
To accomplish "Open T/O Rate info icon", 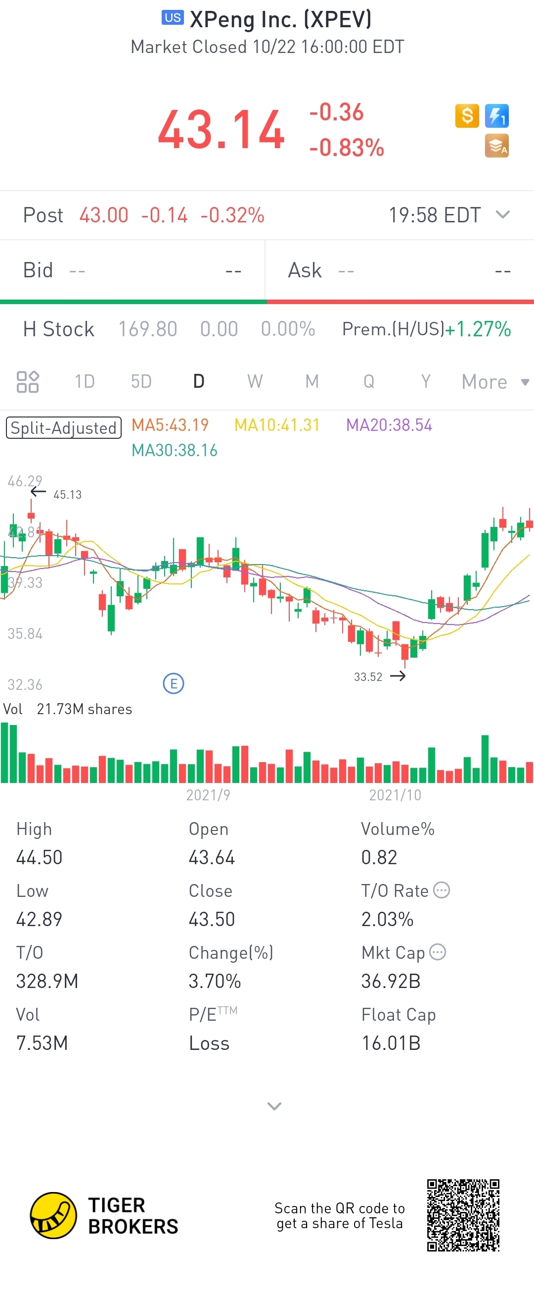I will 442,890.
